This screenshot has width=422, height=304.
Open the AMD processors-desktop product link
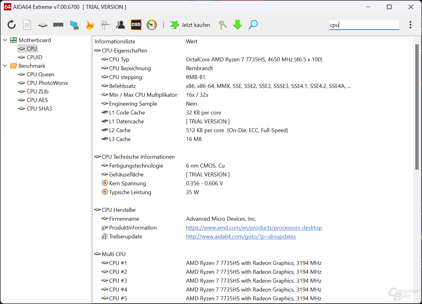pyautogui.click(x=254, y=228)
